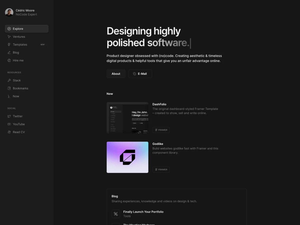Click the FRAMER tag under Godlike
This screenshot has height=225, width=300.
pos(161,169)
